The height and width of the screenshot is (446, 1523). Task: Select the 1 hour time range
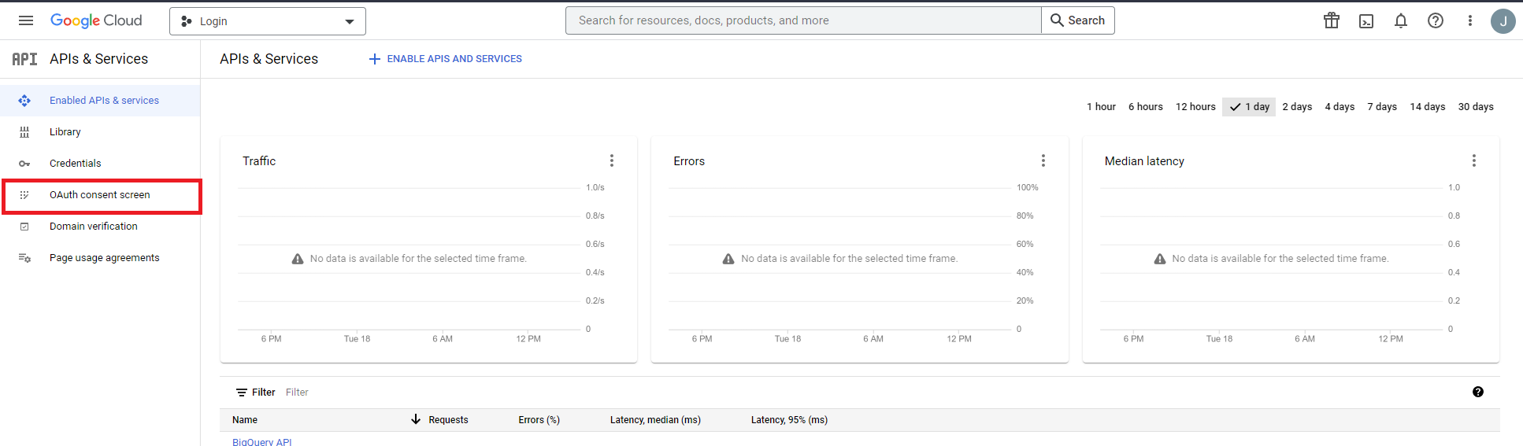click(1101, 107)
